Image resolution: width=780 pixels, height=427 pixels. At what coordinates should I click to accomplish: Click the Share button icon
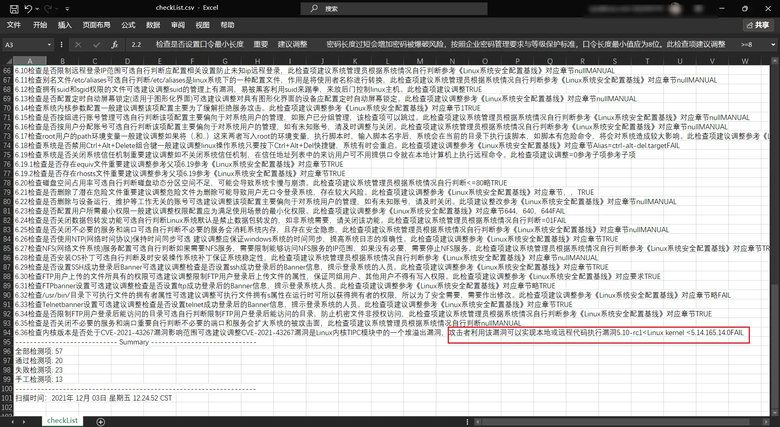(x=758, y=25)
